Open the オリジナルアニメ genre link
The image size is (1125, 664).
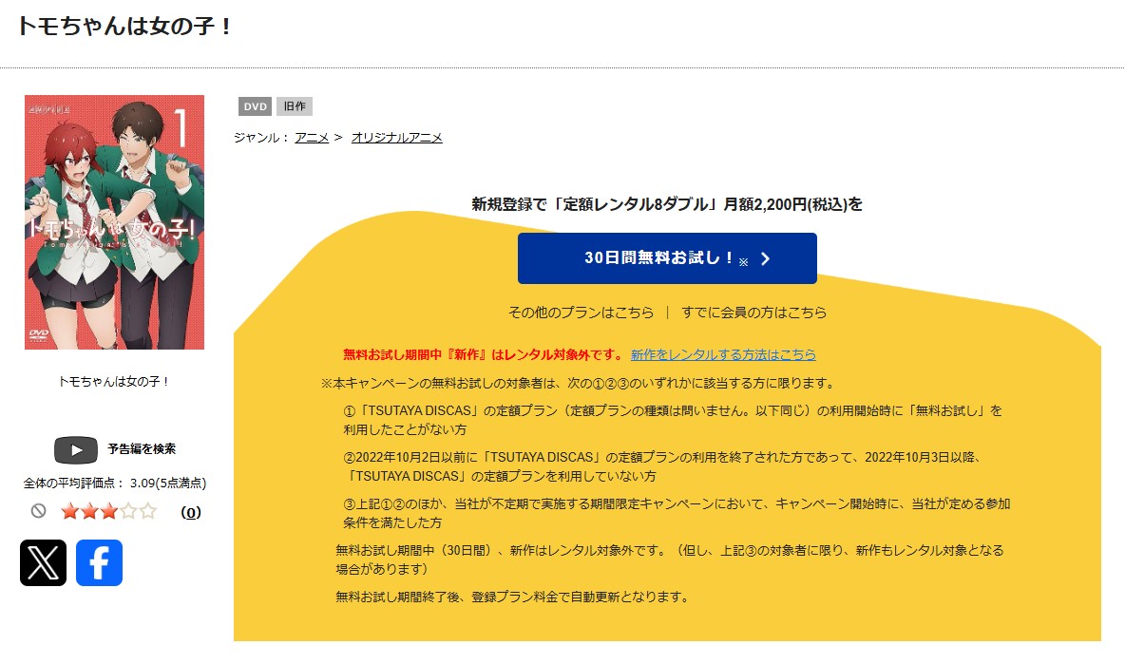pyautogui.click(x=396, y=138)
